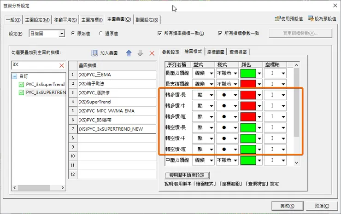Select row (XS)PYC_BBI憂帶
The height and width of the screenshot is (214, 341).
click(117, 120)
